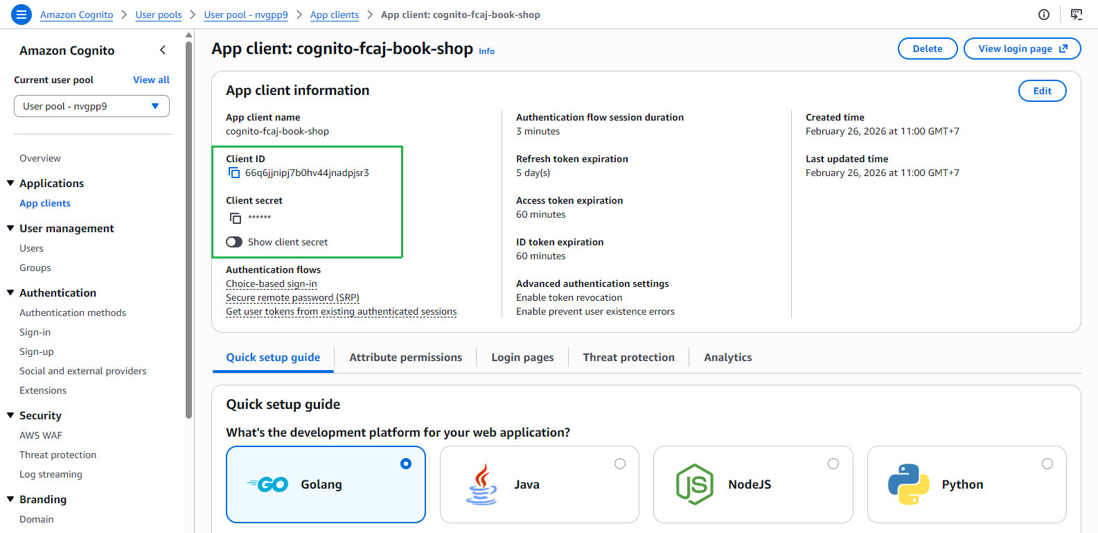This screenshot has width=1098, height=533.
Task: Go to Amazon Cognito breadcrumb
Action: (77, 15)
